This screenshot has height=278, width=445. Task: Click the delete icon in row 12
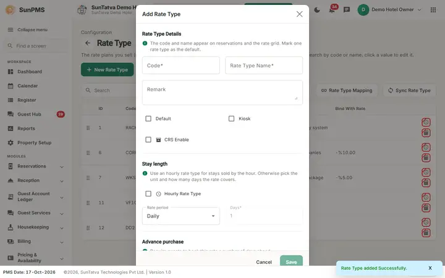point(426,233)
